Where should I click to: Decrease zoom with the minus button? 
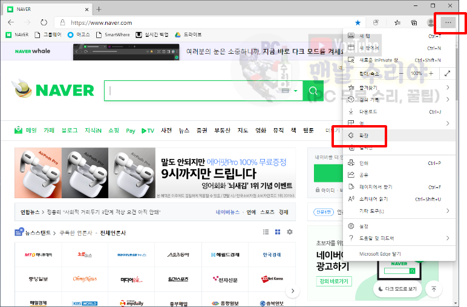click(x=402, y=74)
